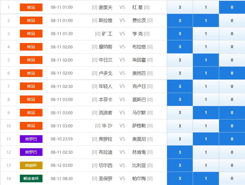
Task: Deselect option 3 for 年轻人 vs 克卢日
Action: click(180, 86)
